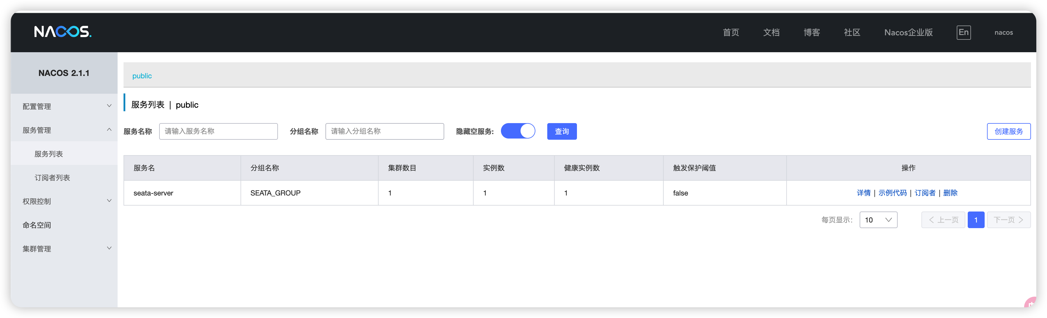The width and height of the screenshot is (1047, 318).
Task: Click the NACOS logo in header
Action: point(63,32)
